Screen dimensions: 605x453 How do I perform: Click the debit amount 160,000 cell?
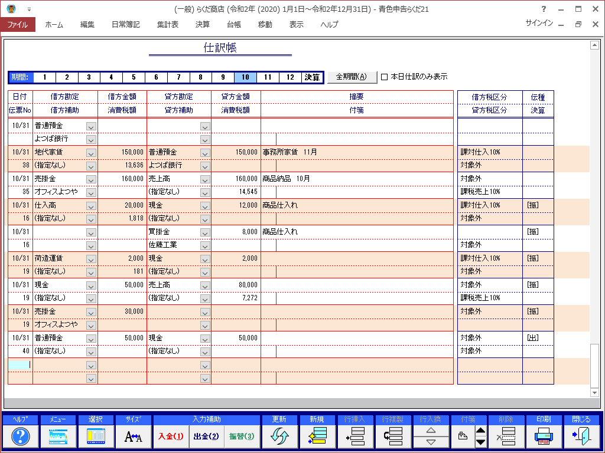pos(122,179)
